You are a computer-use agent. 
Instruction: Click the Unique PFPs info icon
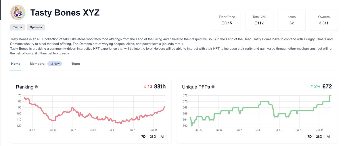click(213, 87)
